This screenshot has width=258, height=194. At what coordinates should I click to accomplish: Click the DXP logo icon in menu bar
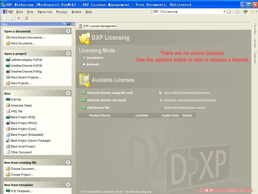click(x=5, y=12)
